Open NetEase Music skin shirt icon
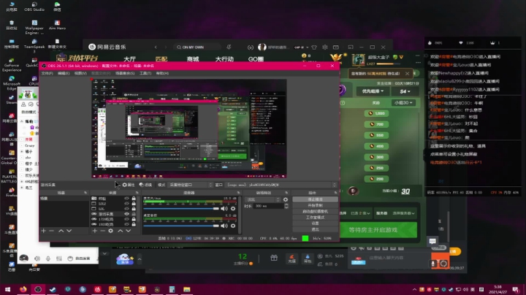 point(314,47)
